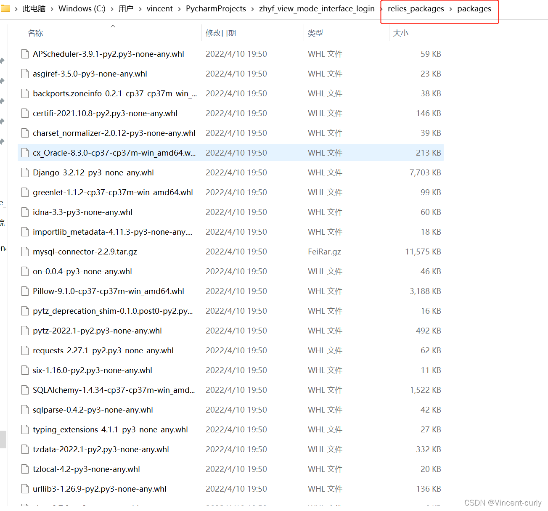Screen dimensions: 548x511
Task: Click the 7,703 KB size cell
Action: coord(425,172)
